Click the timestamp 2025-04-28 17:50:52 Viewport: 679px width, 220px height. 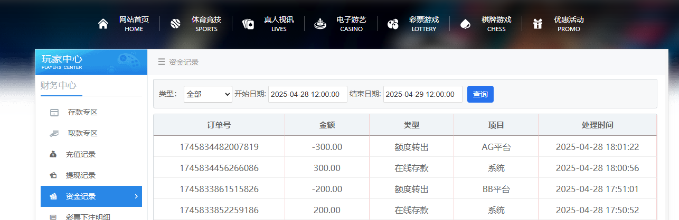tap(597, 210)
